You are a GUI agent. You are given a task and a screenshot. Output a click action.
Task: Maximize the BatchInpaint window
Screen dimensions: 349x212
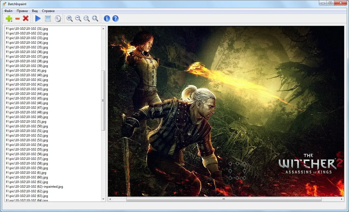tap(330, 3)
